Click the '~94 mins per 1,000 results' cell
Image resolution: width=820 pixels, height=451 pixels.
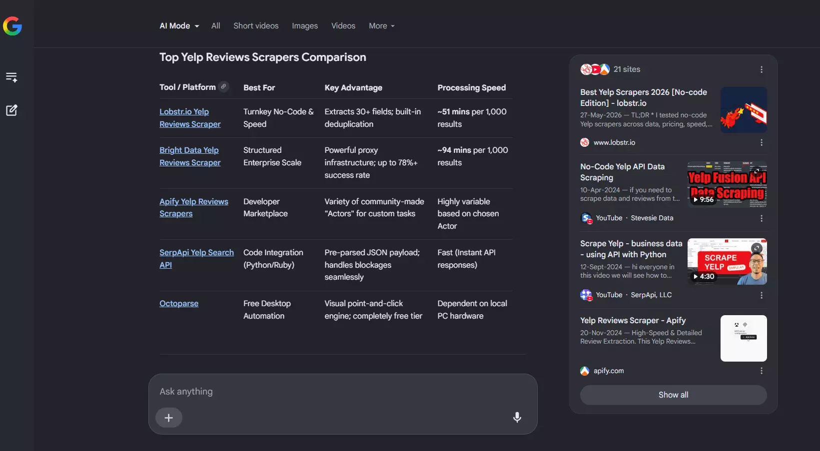(x=473, y=156)
